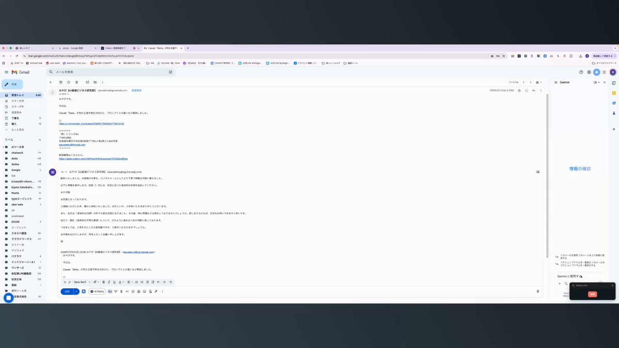Click the reply arrow in the message header
619x348 pixels.
tap(533, 90)
